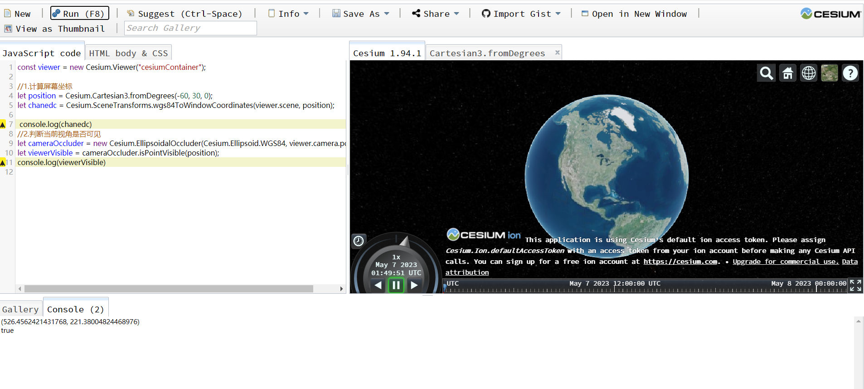Viewport: 864px width, 389px height.
Task: Close the Cartesian3.fromDegrees tab
Action: point(558,53)
